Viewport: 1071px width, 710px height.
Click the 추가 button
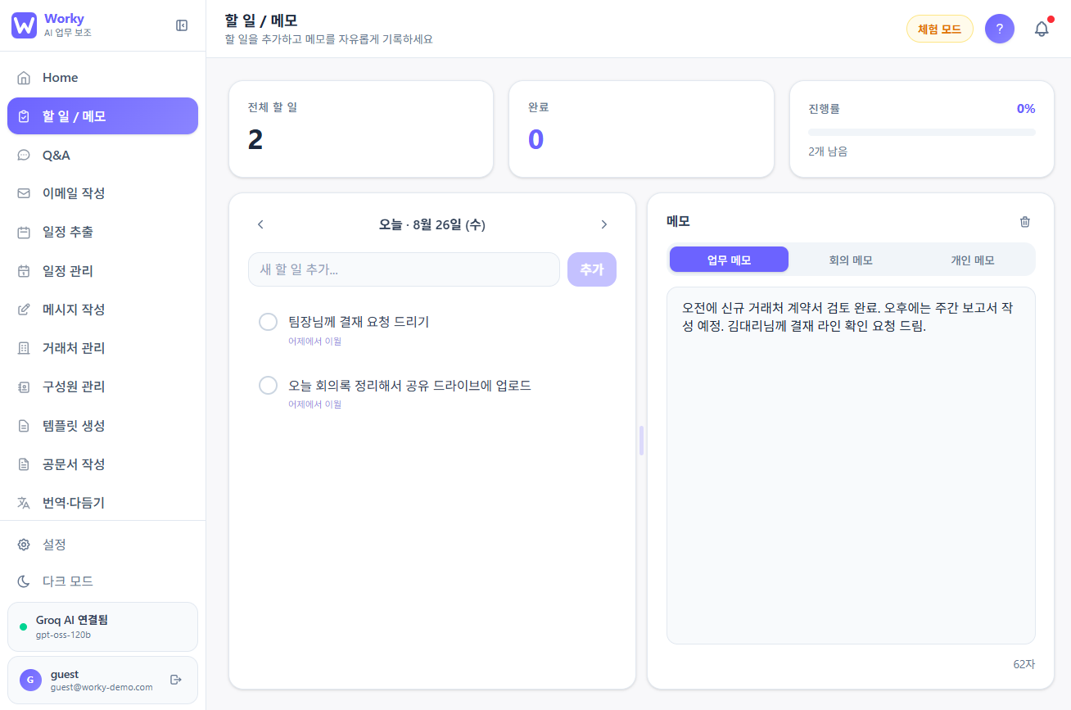click(592, 269)
